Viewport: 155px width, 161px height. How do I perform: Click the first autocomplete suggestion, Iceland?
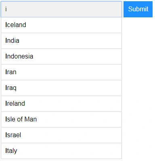[61, 25]
